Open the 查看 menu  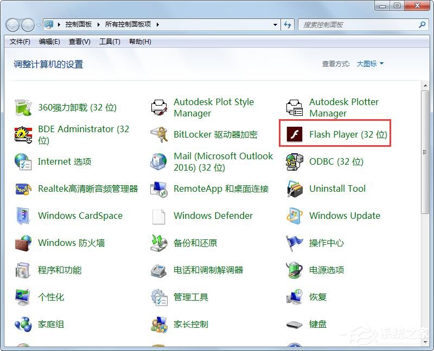[79, 42]
